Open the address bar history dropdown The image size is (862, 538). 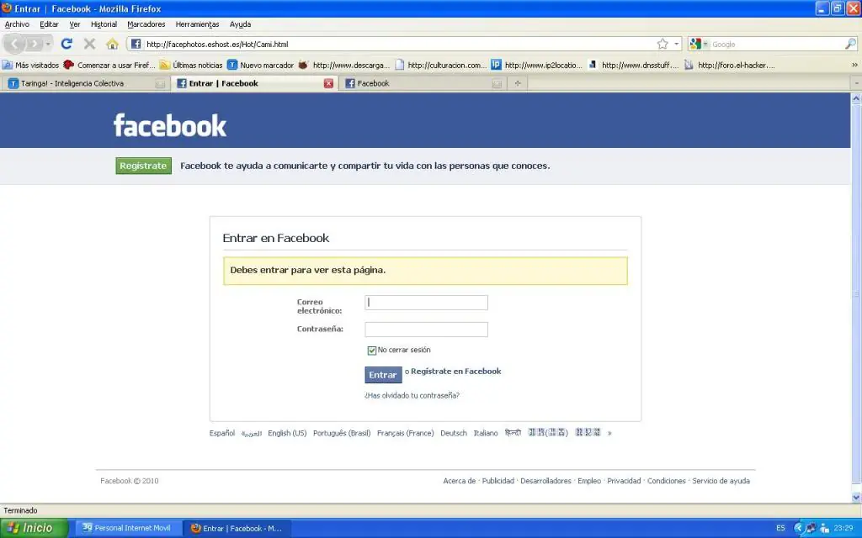676,44
